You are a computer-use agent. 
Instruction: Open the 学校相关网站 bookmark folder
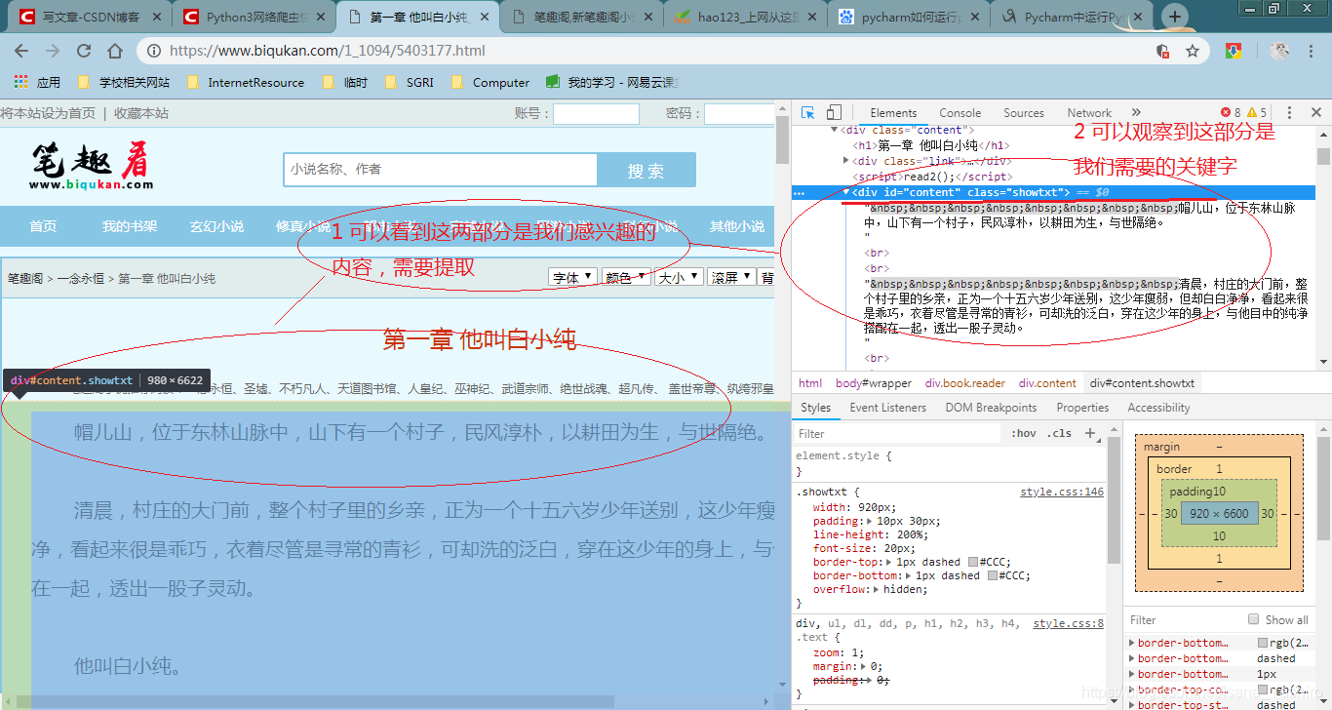[x=124, y=83]
